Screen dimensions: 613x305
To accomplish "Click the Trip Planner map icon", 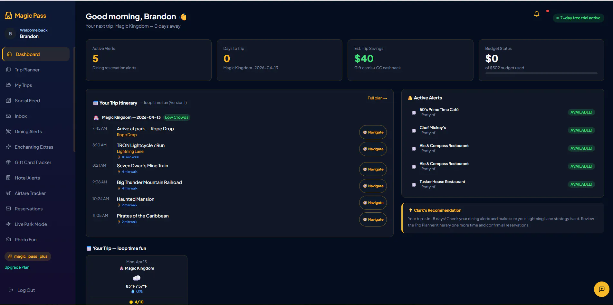I will (8, 70).
